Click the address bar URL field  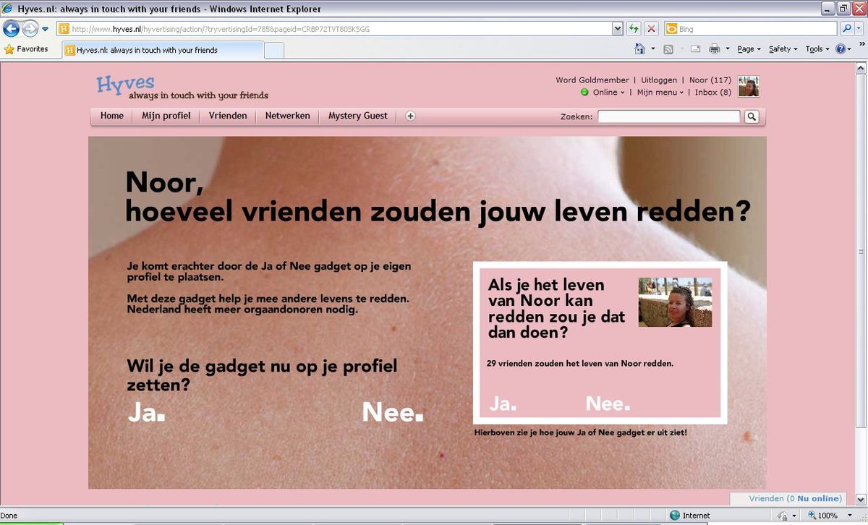click(334, 29)
